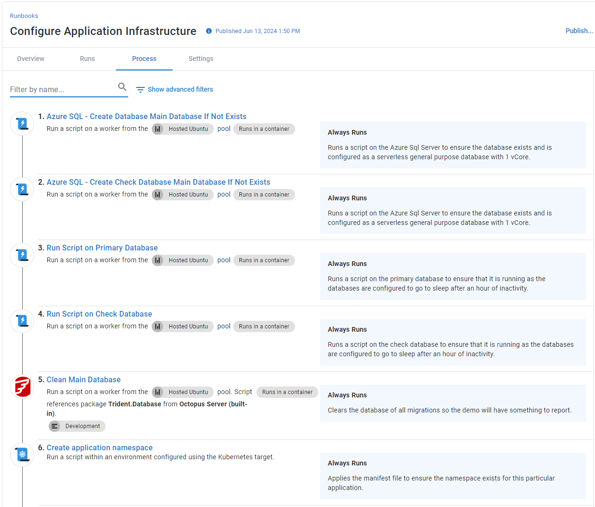This screenshot has height=507, width=595.
Task: Expand the advanced filters section
Action: coord(181,89)
